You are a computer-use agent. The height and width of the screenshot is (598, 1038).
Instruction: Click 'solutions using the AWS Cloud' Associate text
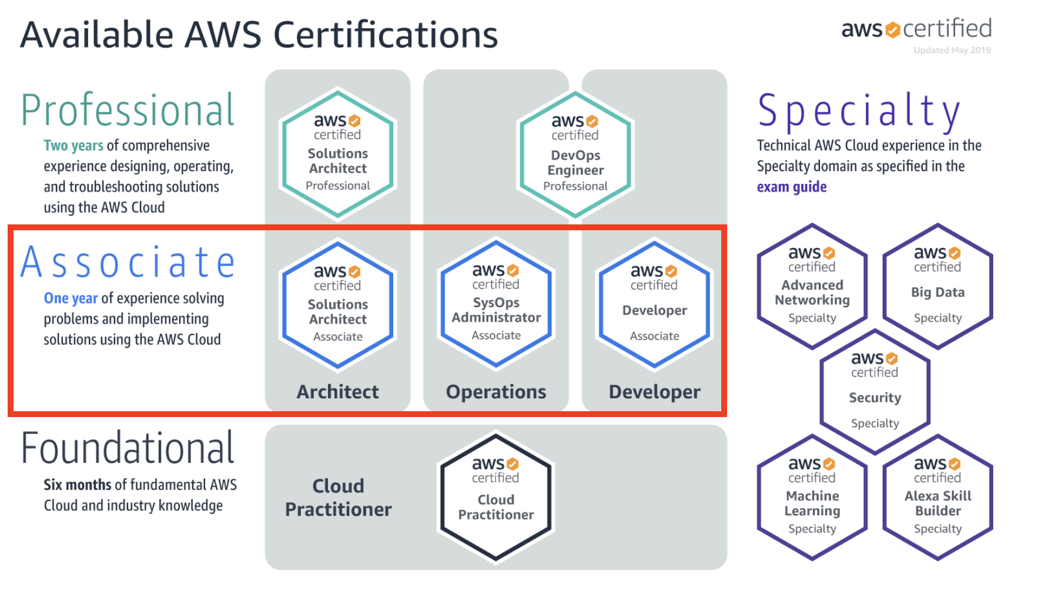tap(132, 340)
